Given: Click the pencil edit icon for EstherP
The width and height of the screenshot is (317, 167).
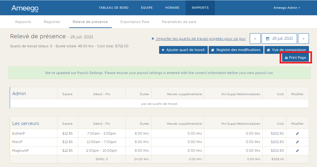Looking at the screenshot, I should click(x=297, y=133).
